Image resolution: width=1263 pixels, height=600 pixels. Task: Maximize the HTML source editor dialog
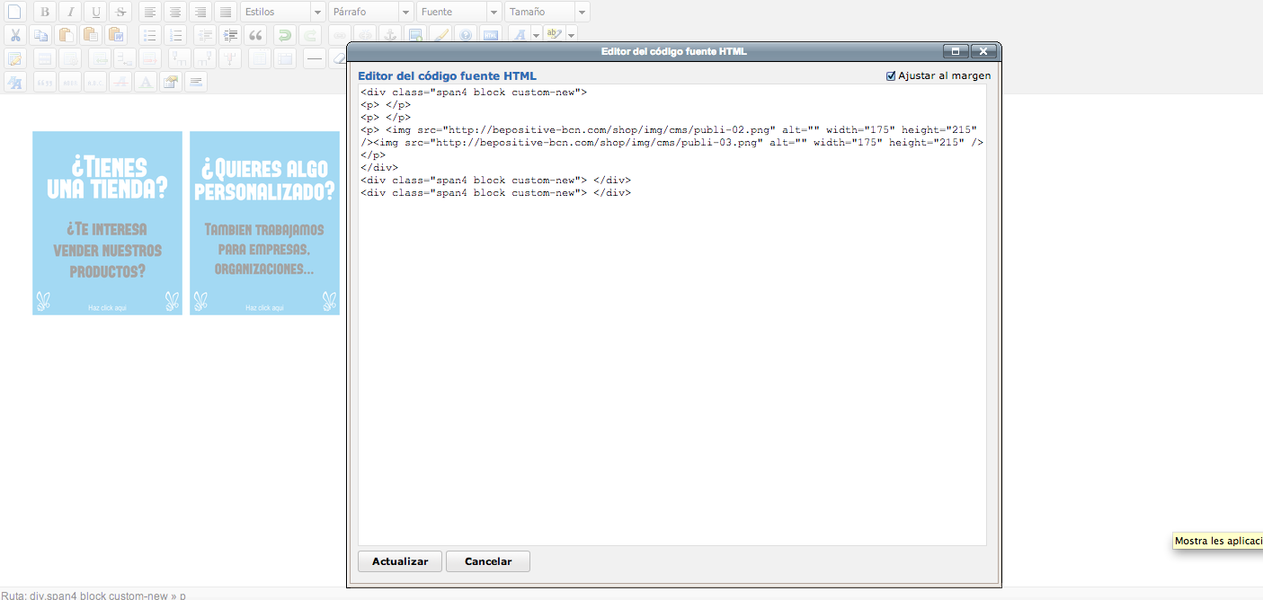pos(956,51)
